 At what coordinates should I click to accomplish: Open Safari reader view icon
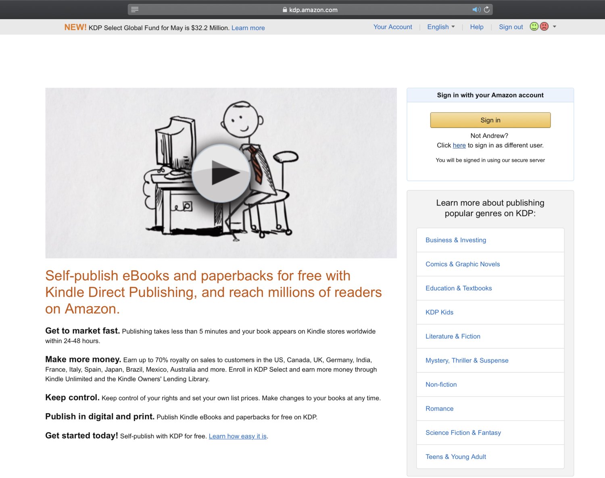click(135, 10)
